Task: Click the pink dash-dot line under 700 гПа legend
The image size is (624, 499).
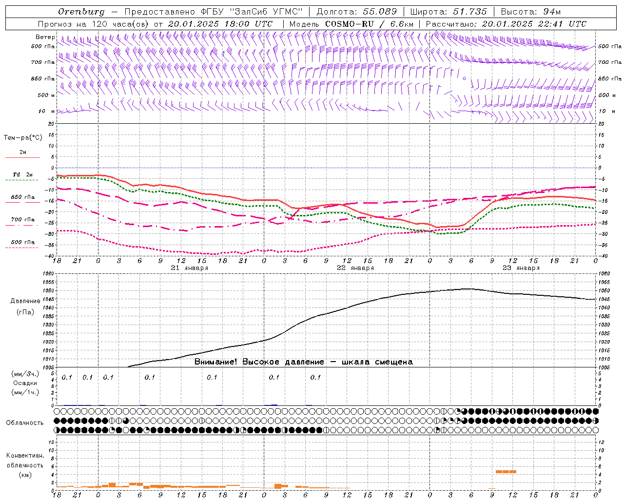Action: point(22,225)
